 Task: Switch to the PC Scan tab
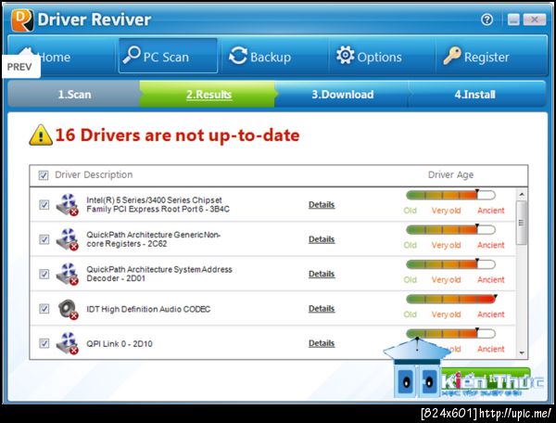[168, 56]
